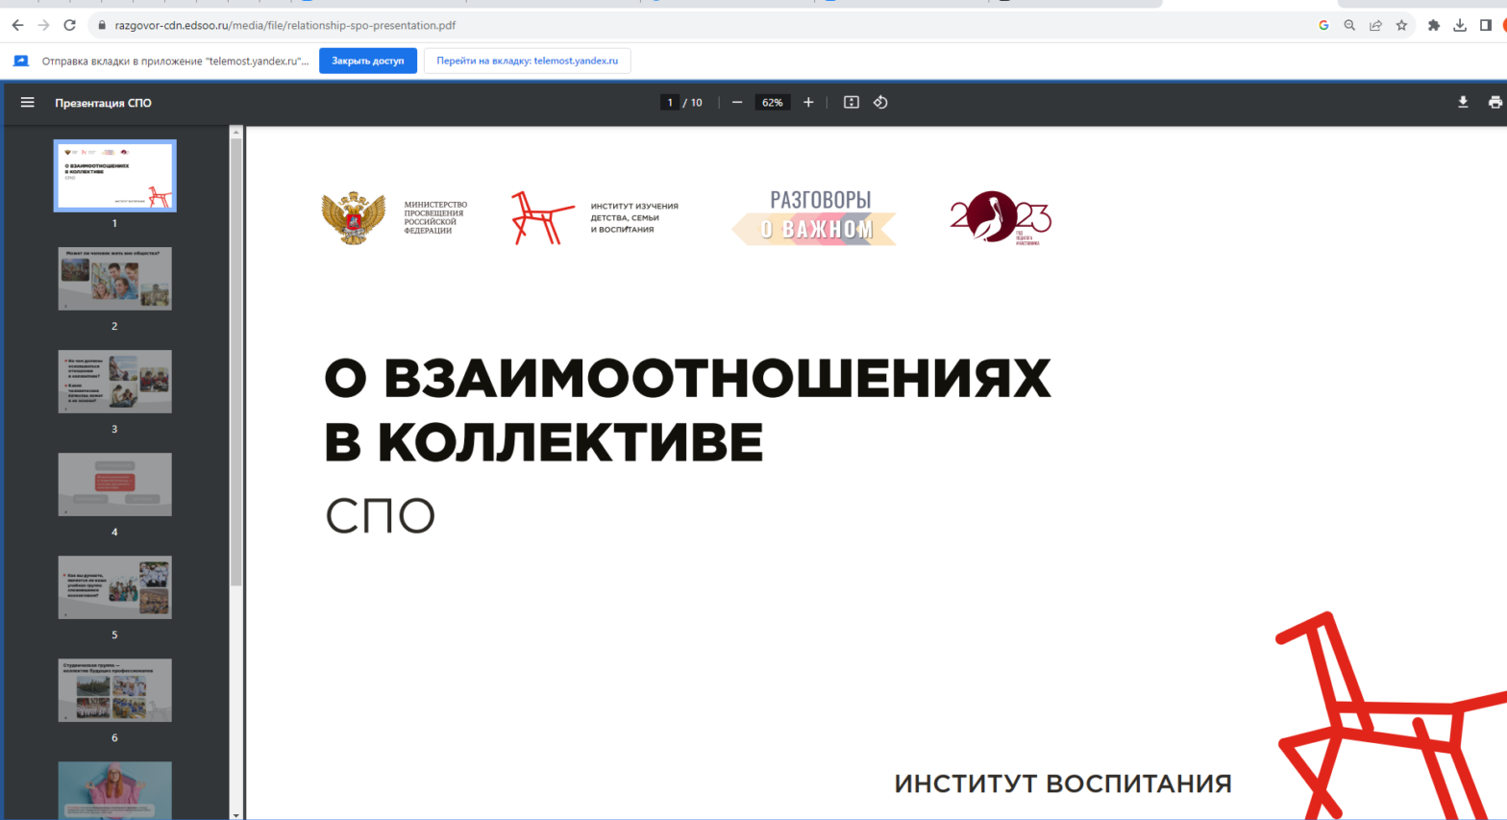Click 'Перейти на вкладку: telemost.yandex.ru' button

click(527, 61)
